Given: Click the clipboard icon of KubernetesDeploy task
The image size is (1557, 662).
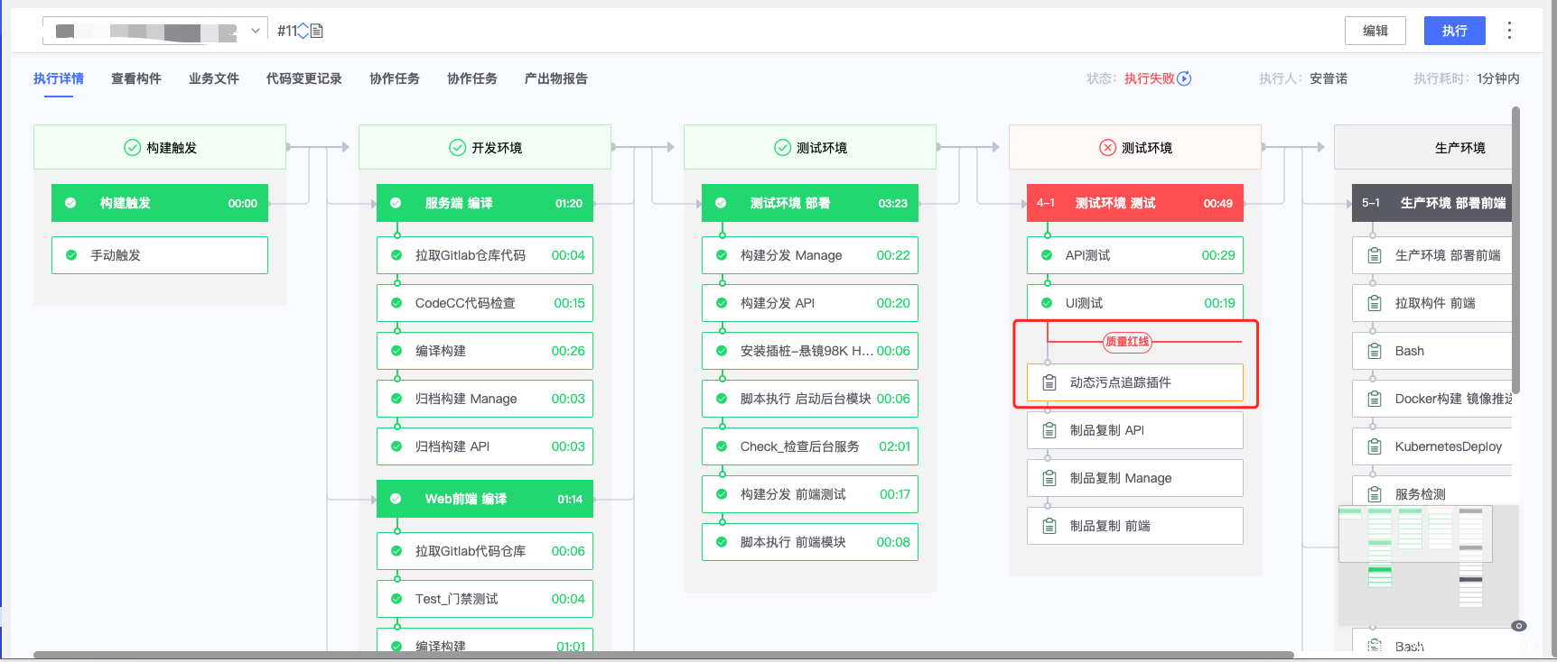Looking at the screenshot, I should point(1375,446).
